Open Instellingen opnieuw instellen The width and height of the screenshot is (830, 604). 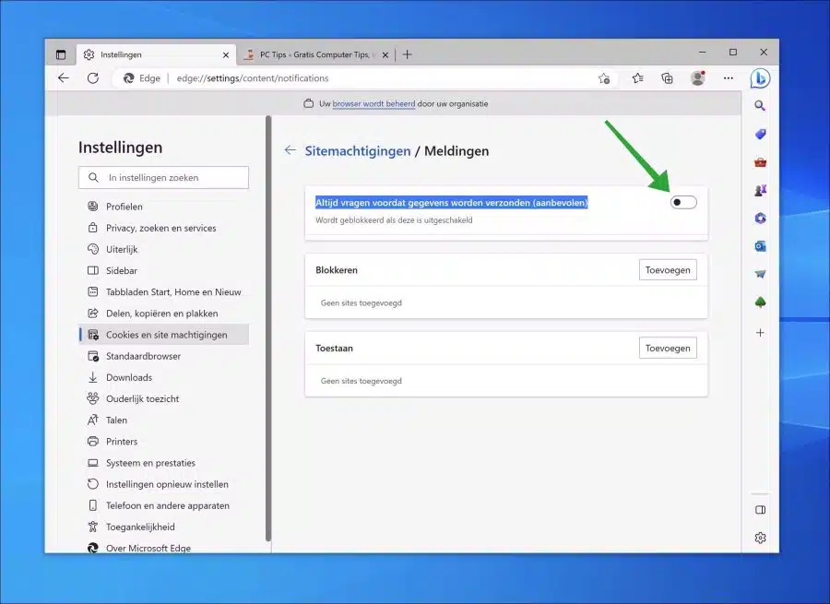tap(164, 484)
